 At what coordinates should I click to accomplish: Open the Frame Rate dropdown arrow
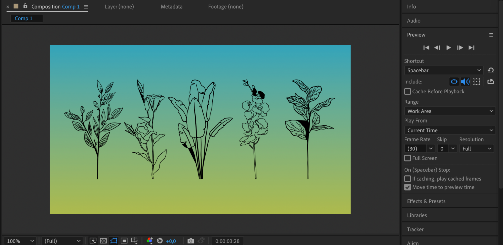tap(431, 149)
